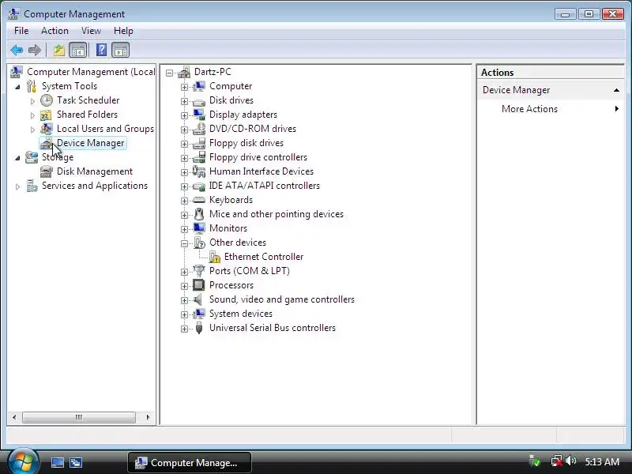Viewport: 632px width, 474px height.
Task: Collapse the Storage tree node
Action: click(17, 158)
